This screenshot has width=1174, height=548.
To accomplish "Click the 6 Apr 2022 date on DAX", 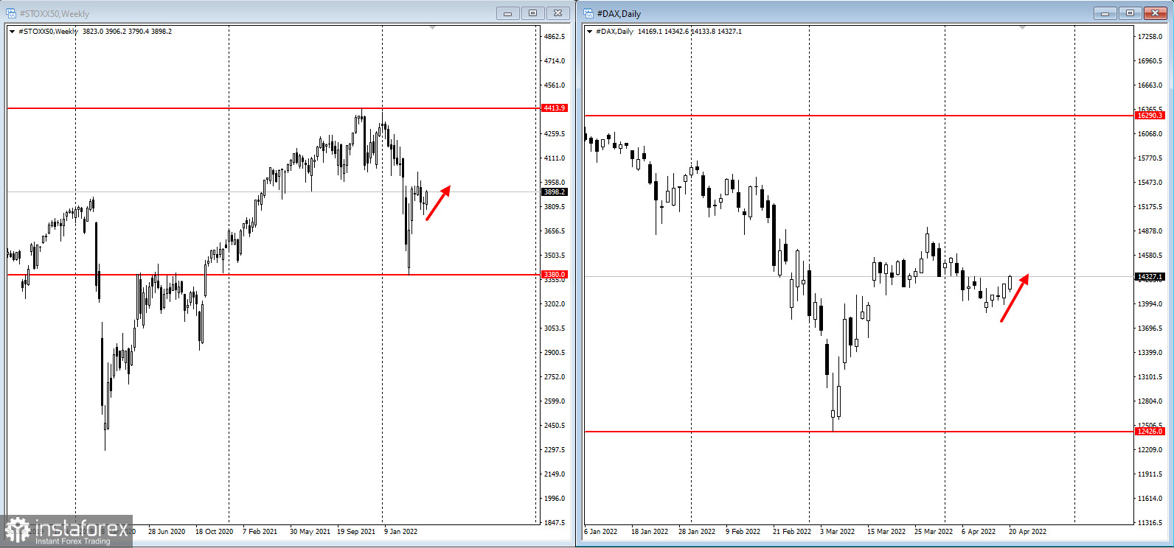I will 979,532.
